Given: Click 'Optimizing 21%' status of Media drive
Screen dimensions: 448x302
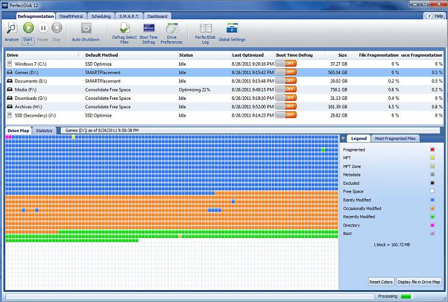Looking at the screenshot, I should click(194, 90).
